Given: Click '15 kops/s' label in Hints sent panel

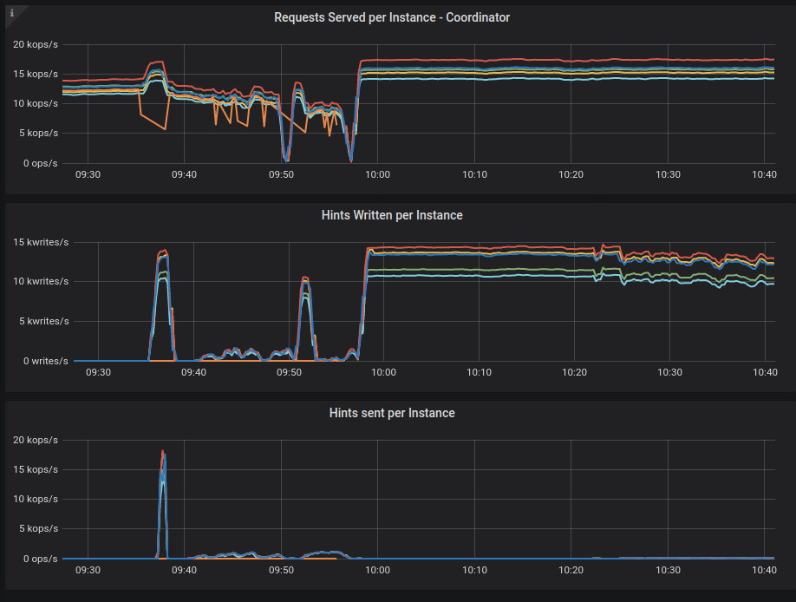Looking at the screenshot, I should click(x=36, y=469).
